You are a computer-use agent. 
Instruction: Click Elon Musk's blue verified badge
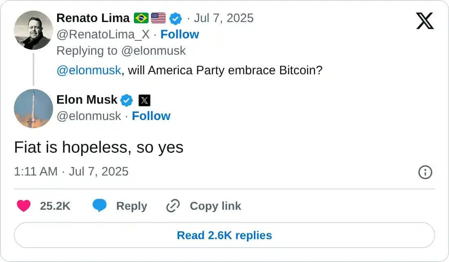point(127,100)
